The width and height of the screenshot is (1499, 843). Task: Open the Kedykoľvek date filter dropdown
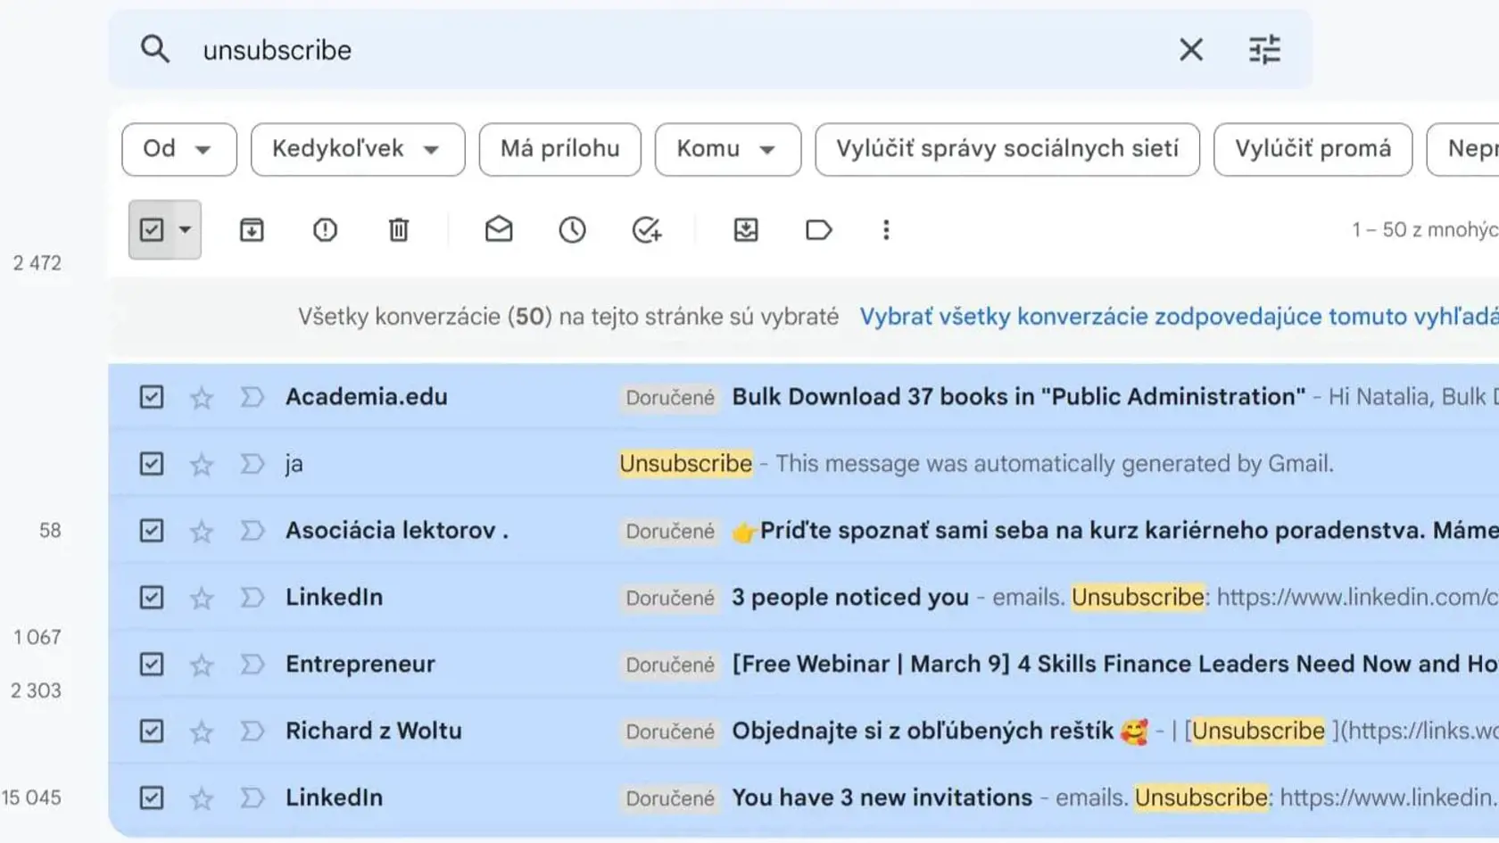[358, 149]
